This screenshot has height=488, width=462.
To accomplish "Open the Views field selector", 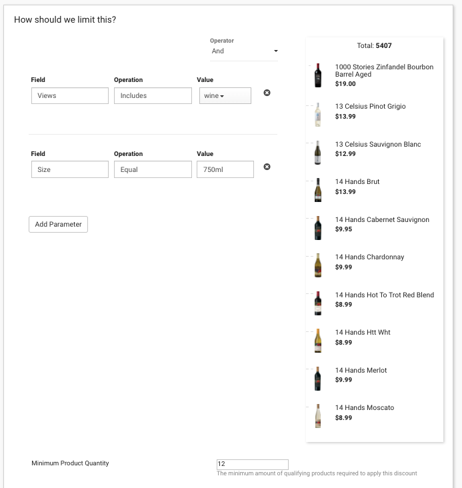I will pyautogui.click(x=70, y=95).
